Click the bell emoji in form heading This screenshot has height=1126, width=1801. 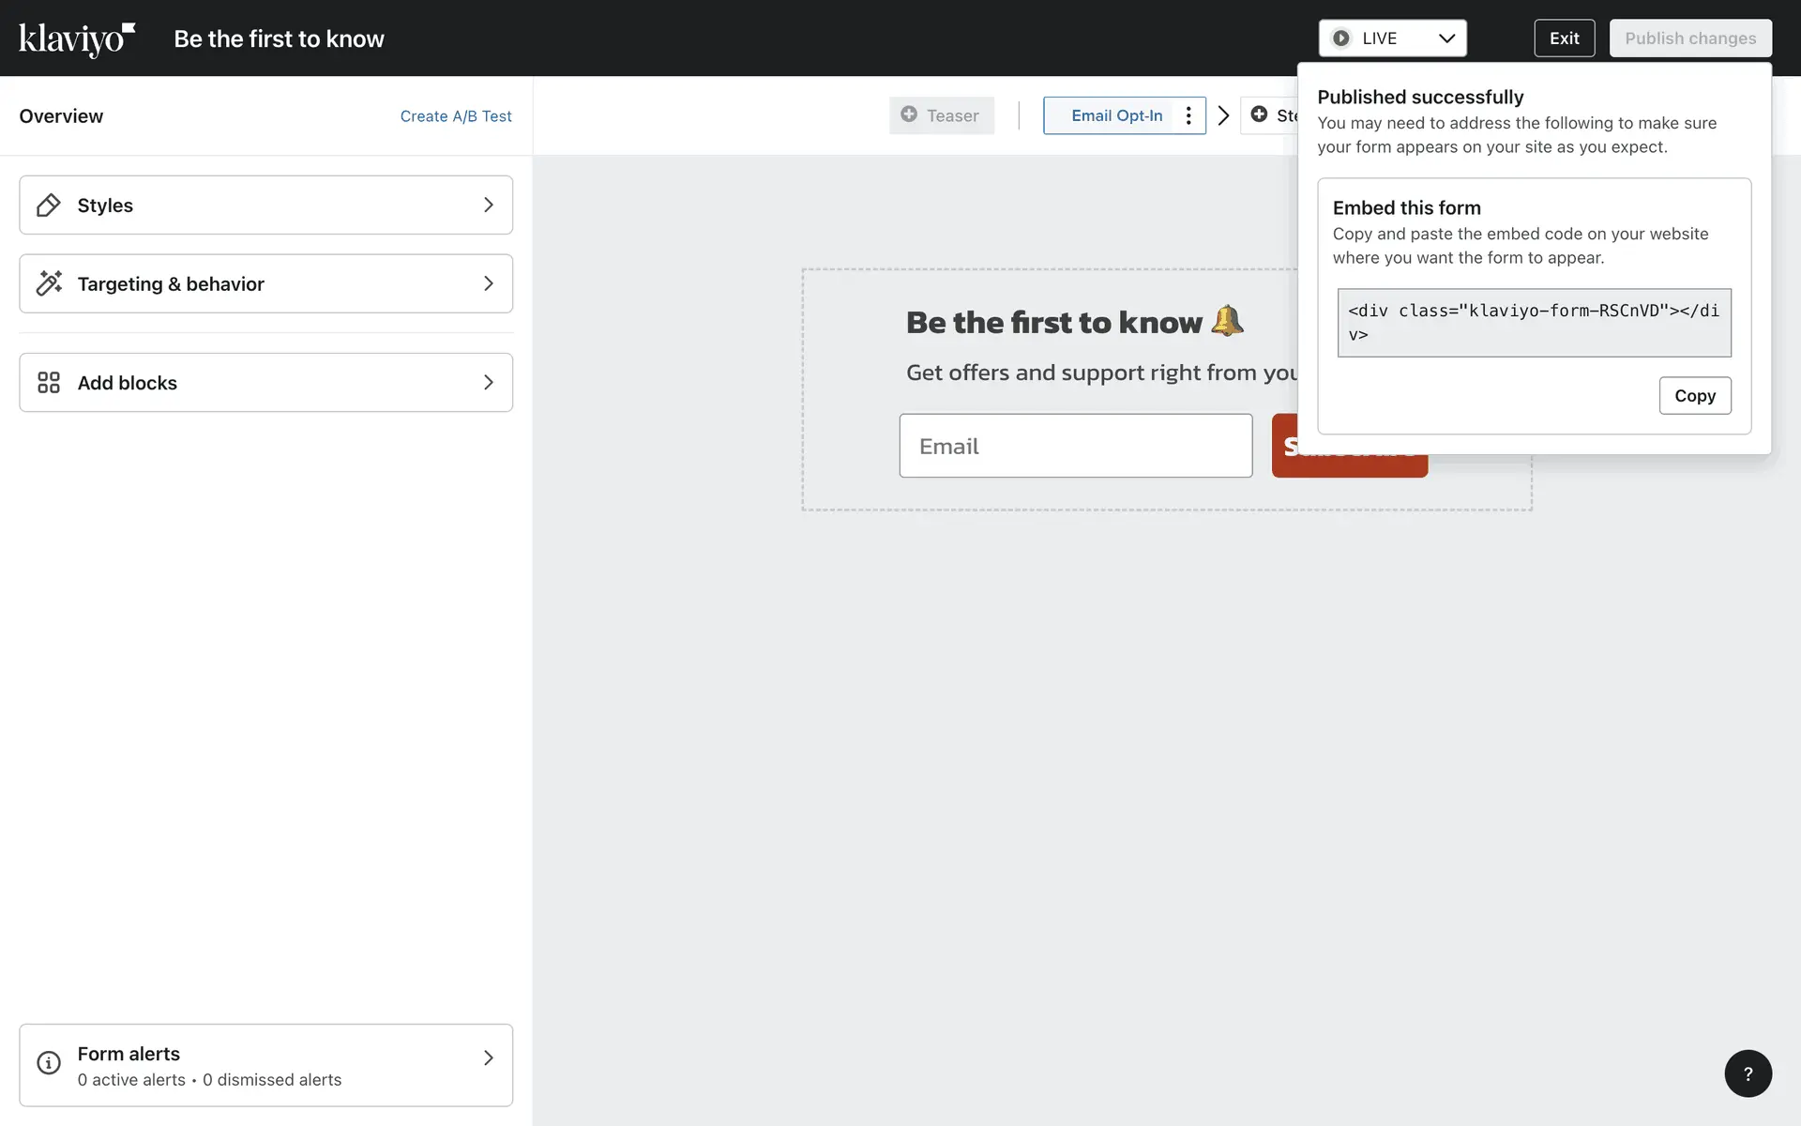1227,321
